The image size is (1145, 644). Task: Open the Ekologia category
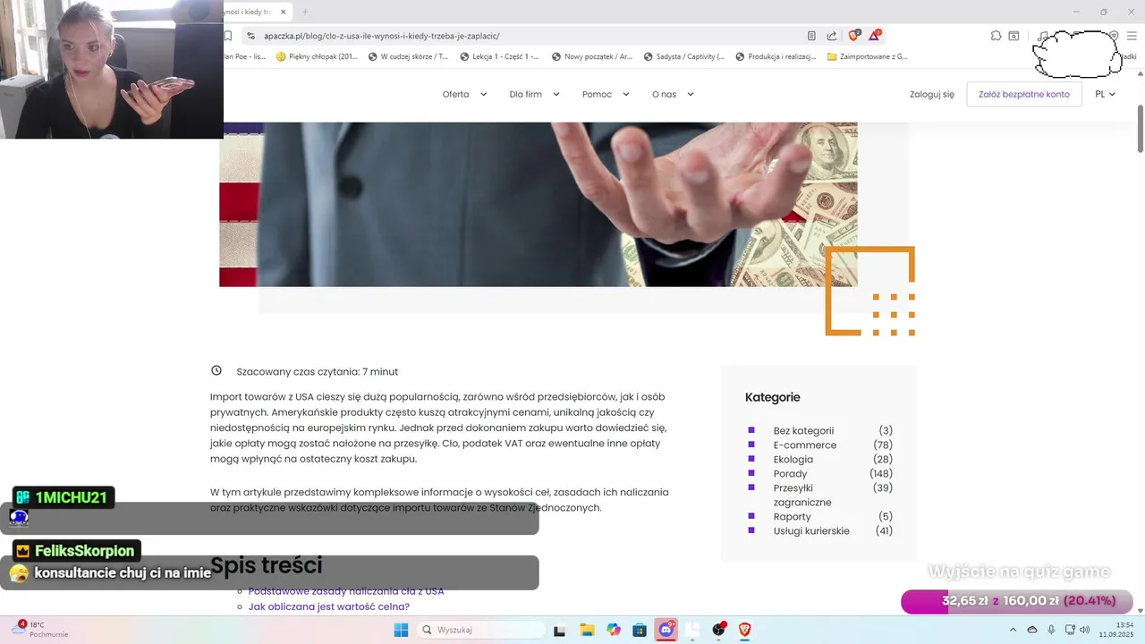click(793, 459)
